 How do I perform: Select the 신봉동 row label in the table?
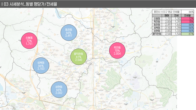click(x=157, y=19)
